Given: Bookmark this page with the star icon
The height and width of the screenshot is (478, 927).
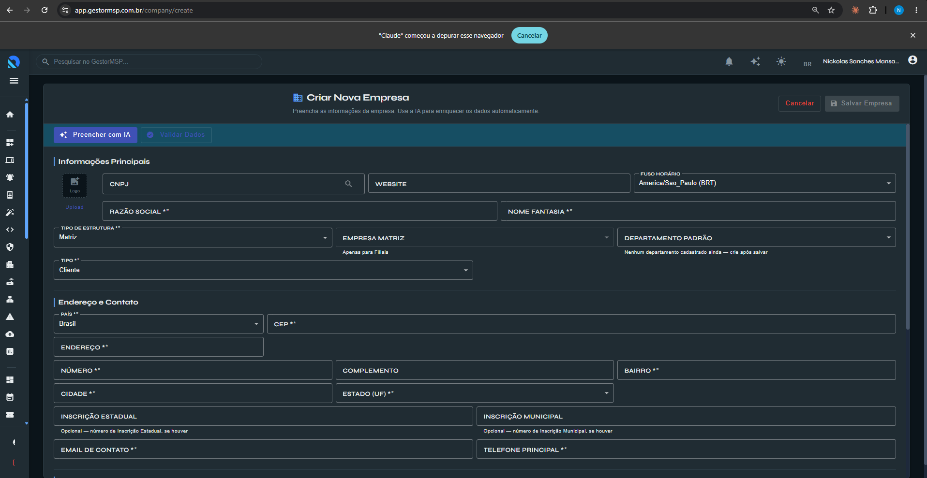Looking at the screenshot, I should tap(831, 10).
